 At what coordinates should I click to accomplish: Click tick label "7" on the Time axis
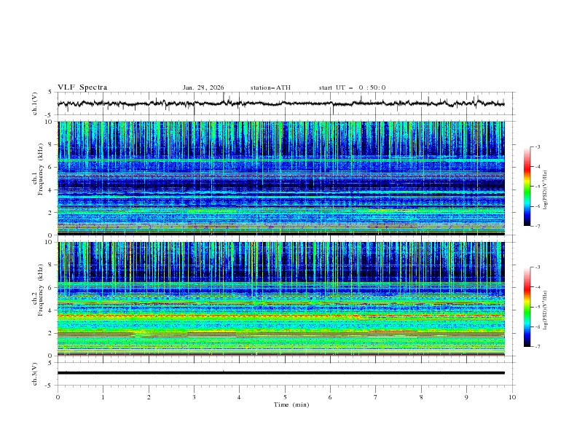tap(376, 397)
